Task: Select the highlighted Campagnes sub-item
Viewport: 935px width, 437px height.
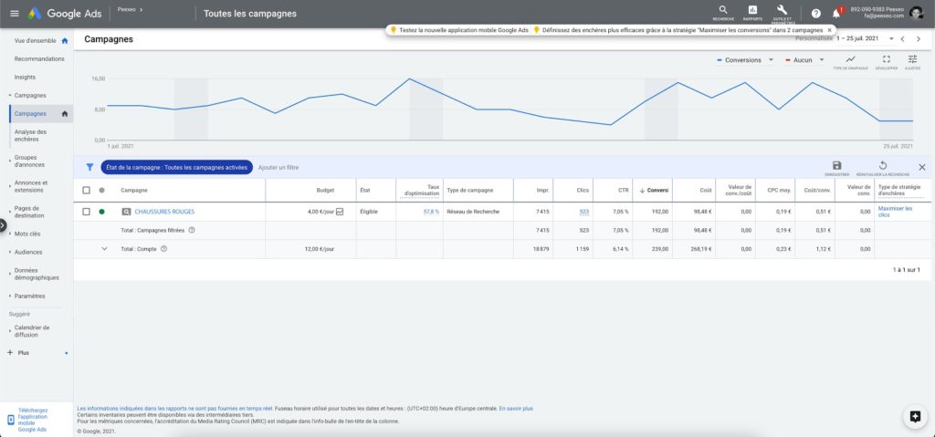Action: [x=41, y=114]
